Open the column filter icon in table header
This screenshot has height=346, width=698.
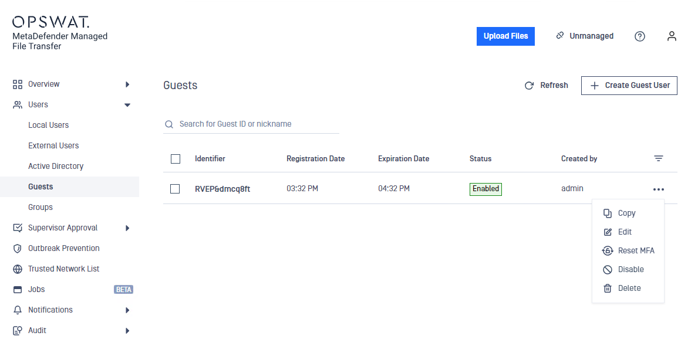click(659, 158)
